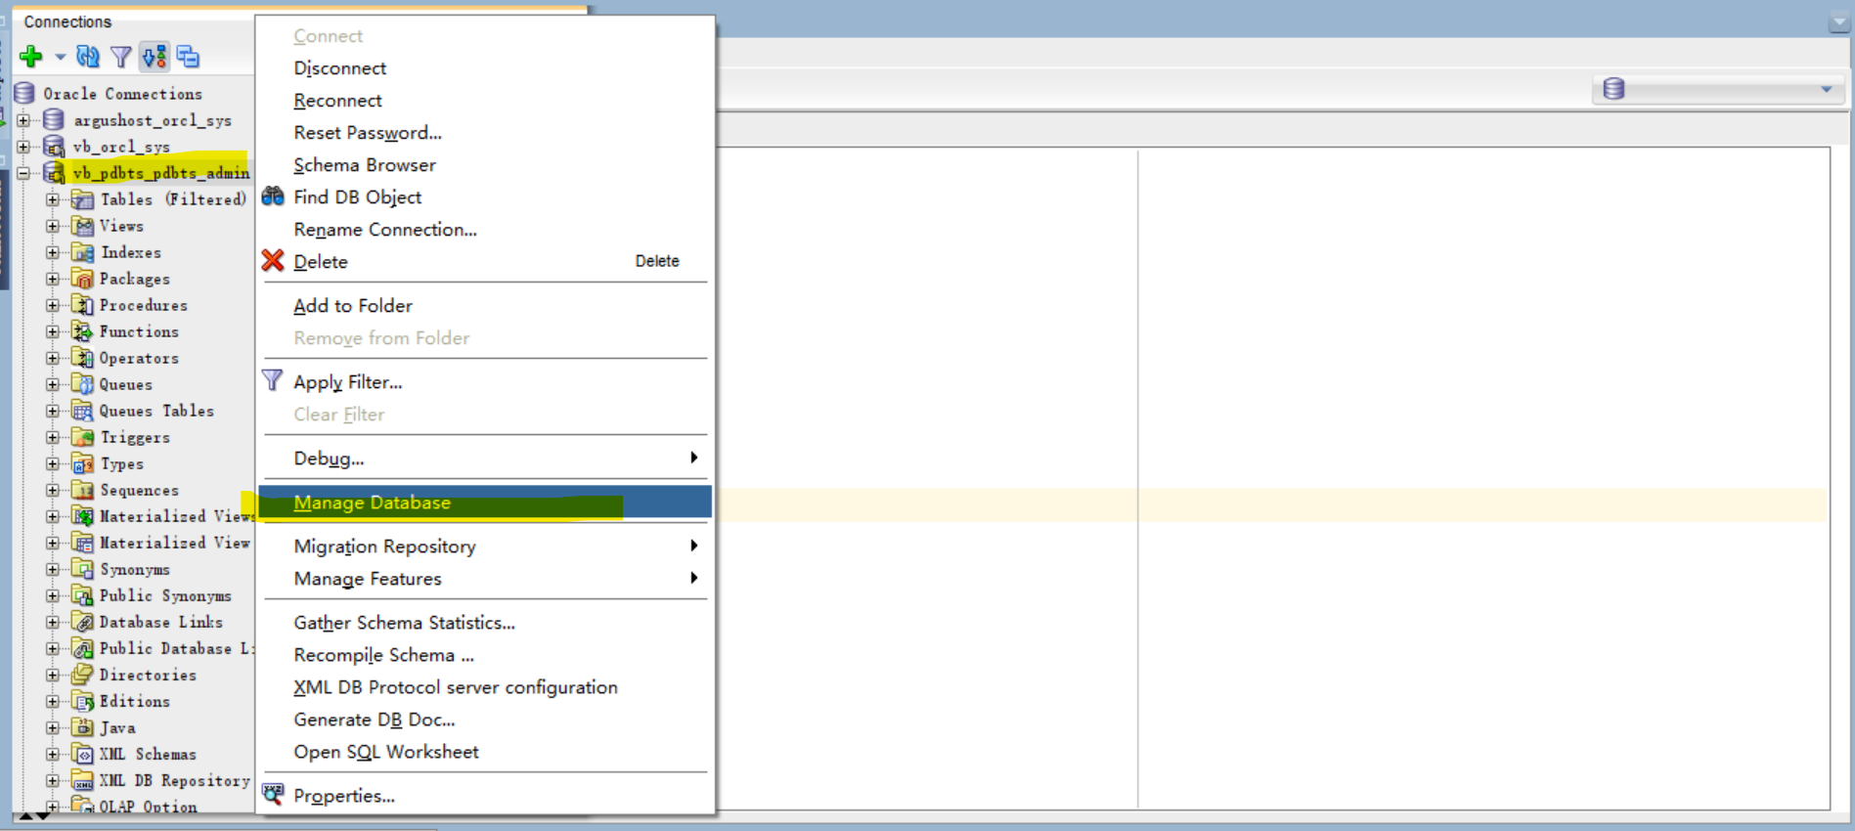The height and width of the screenshot is (831, 1855).
Task: Open the New Connection dropdown arrow
Action: click(x=60, y=57)
